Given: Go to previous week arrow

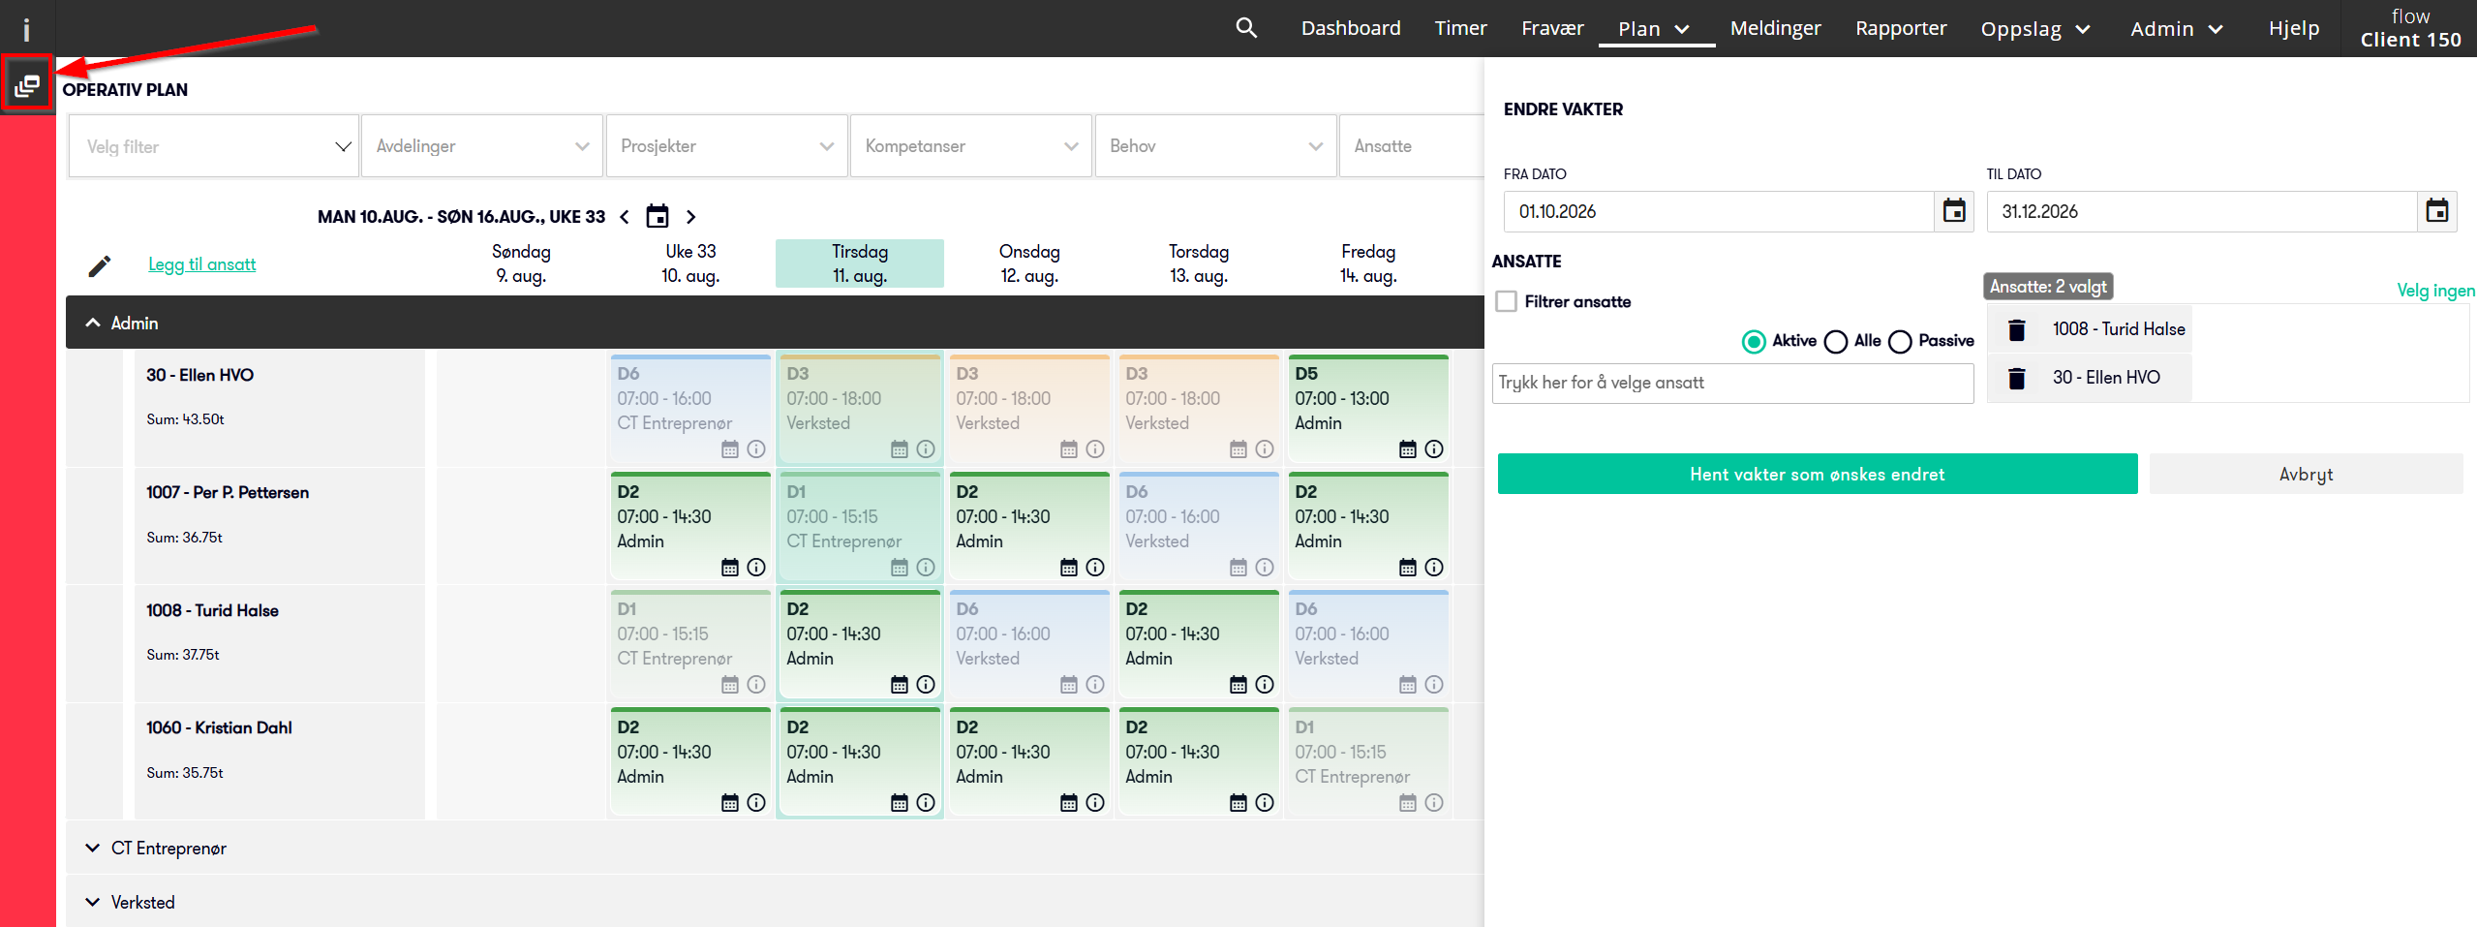Looking at the screenshot, I should 625,217.
